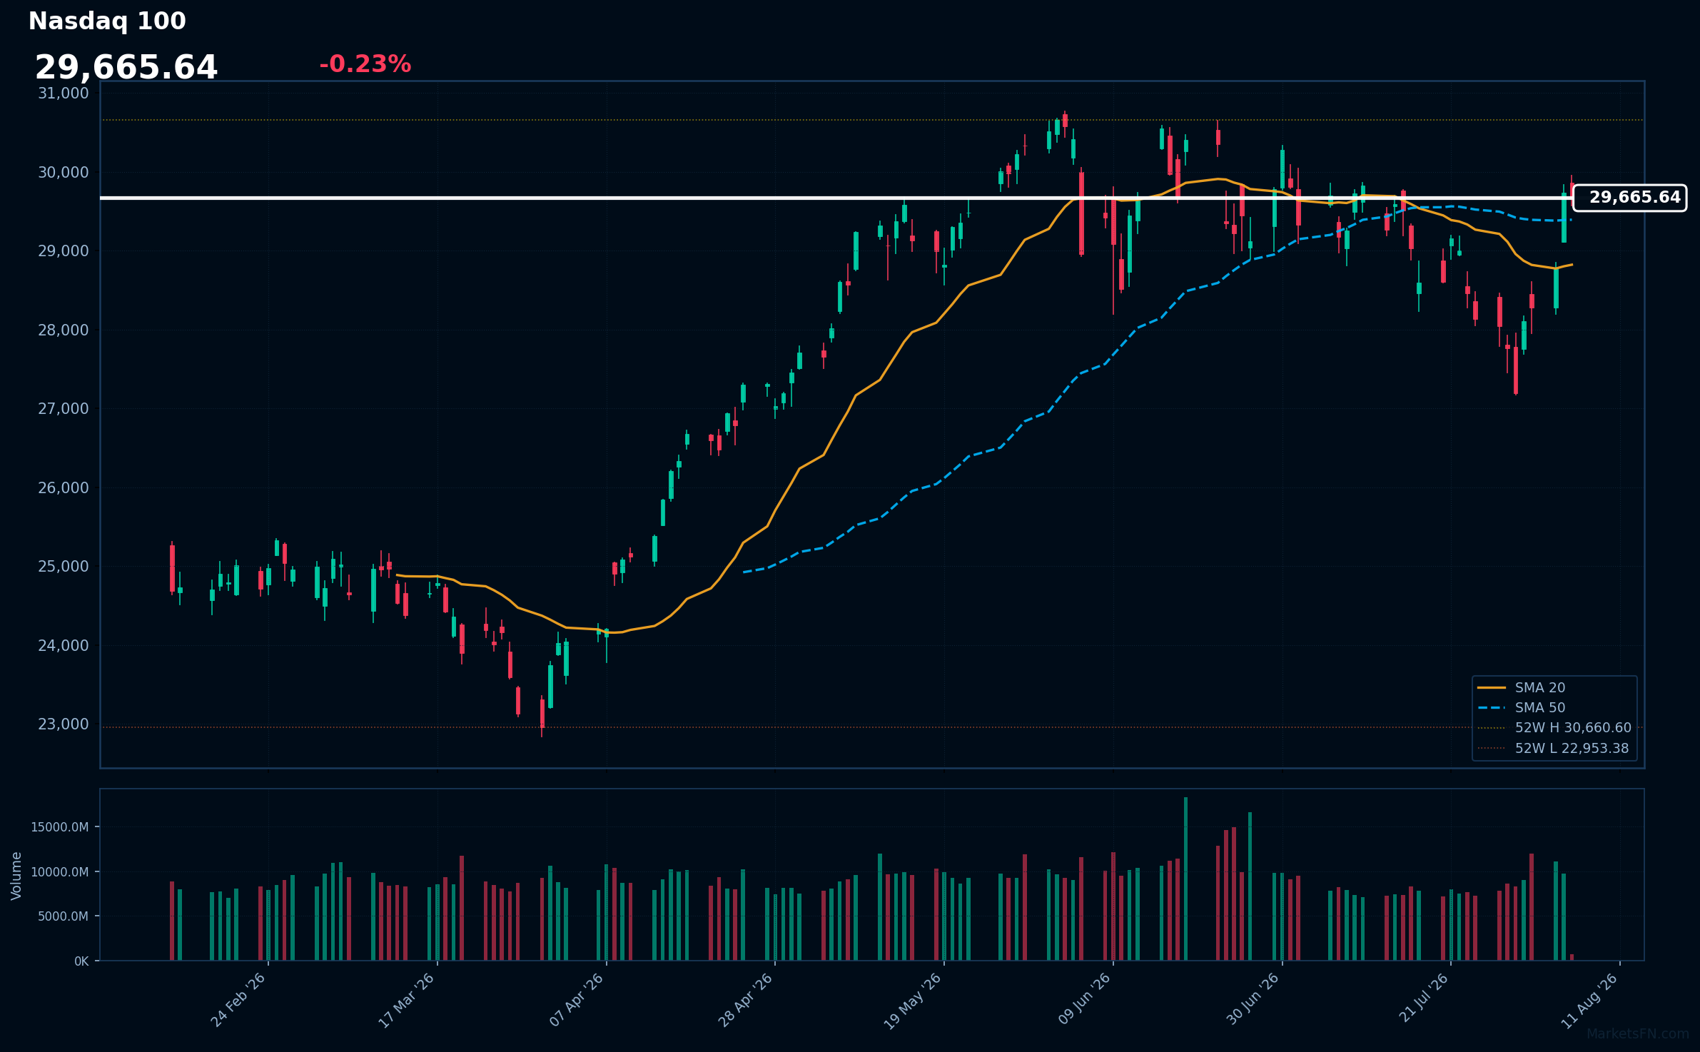Screen dimensions: 1700x1052
Task: Click the 26,000 y-axis label
Action: [x=64, y=488]
